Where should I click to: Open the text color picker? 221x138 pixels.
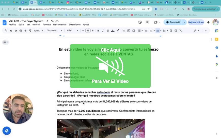(x=113, y=30)
